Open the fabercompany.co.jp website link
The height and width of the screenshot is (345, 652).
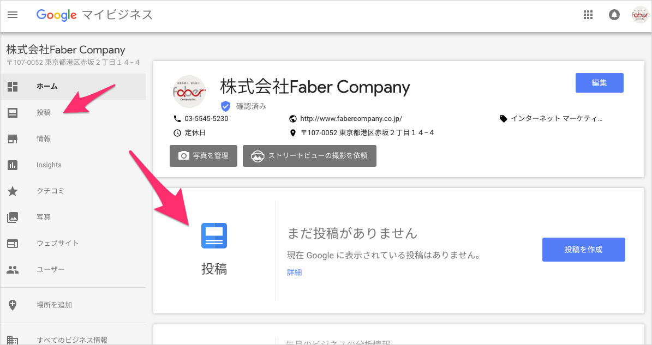pyautogui.click(x=351, y=119)
